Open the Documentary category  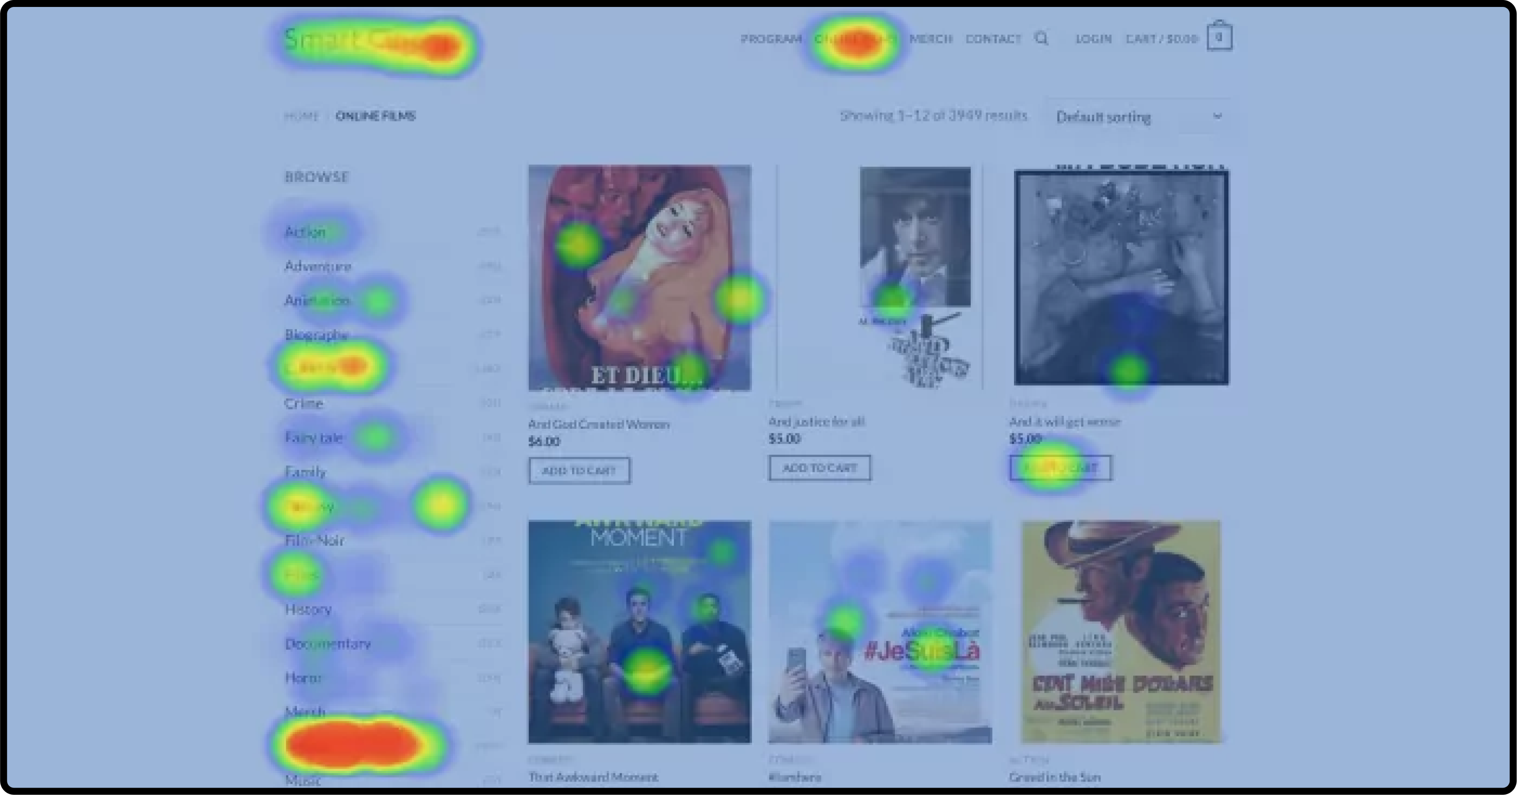[x=327, y=643]
